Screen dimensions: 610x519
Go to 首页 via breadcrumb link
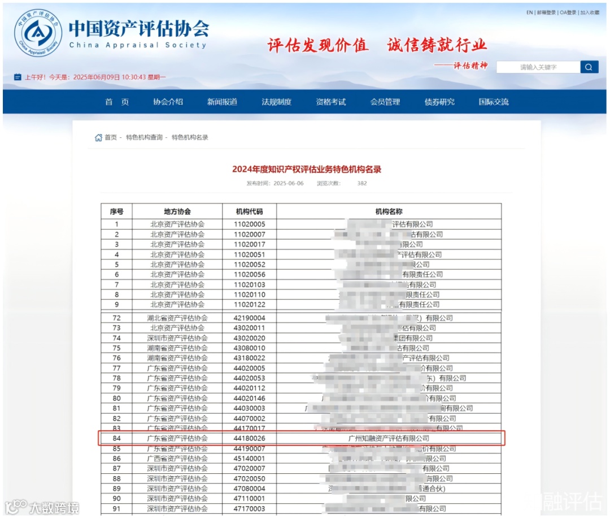111,137
